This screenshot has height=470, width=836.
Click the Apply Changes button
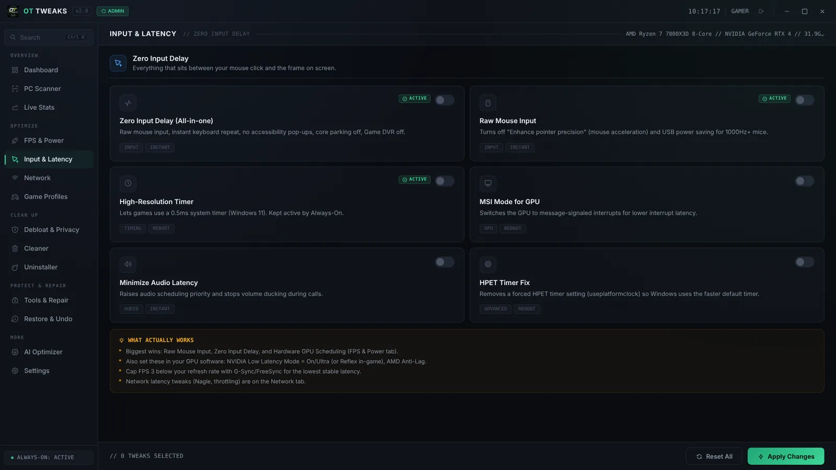click(786, 456)
